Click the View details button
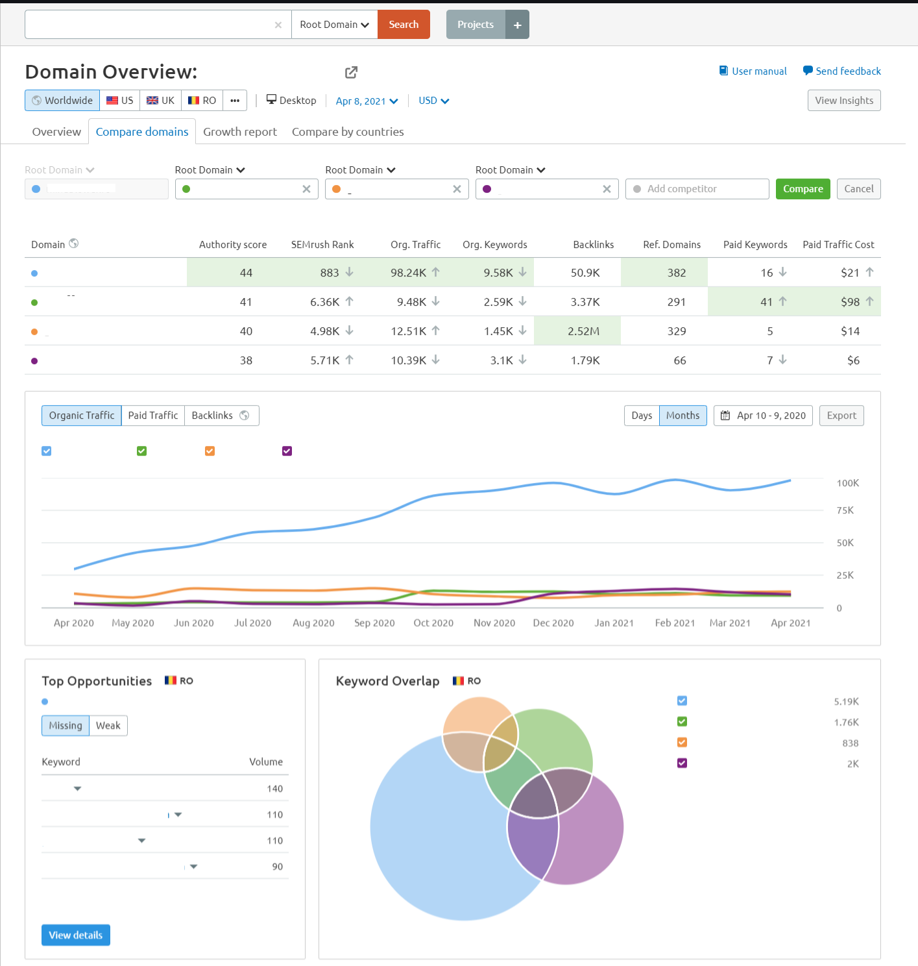This screenshot has height=966, width=918. (x=76, y=935)
